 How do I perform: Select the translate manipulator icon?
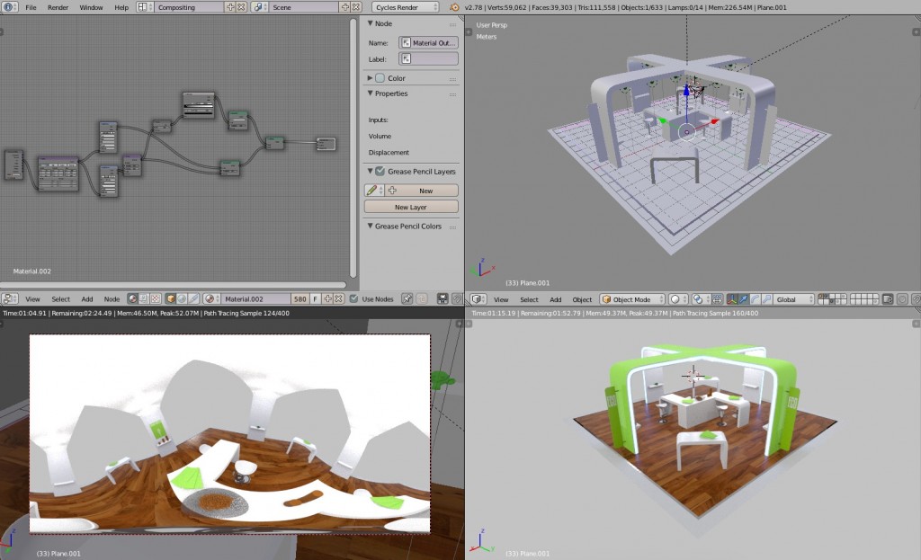(x=743, y=298)
